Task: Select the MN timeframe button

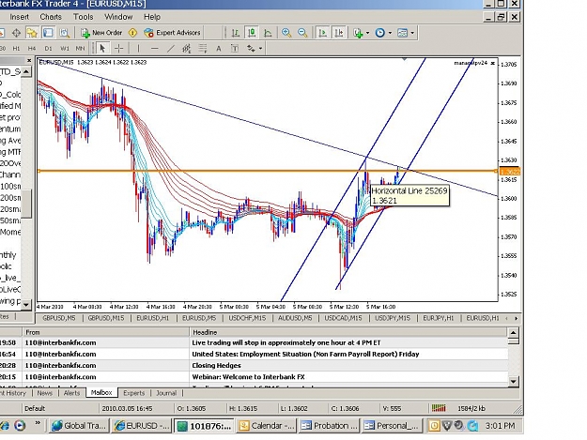Action: tap(80, 48)
